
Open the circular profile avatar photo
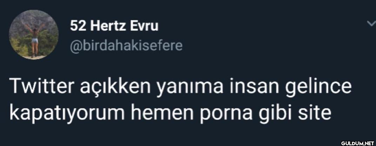click(34, 34)
